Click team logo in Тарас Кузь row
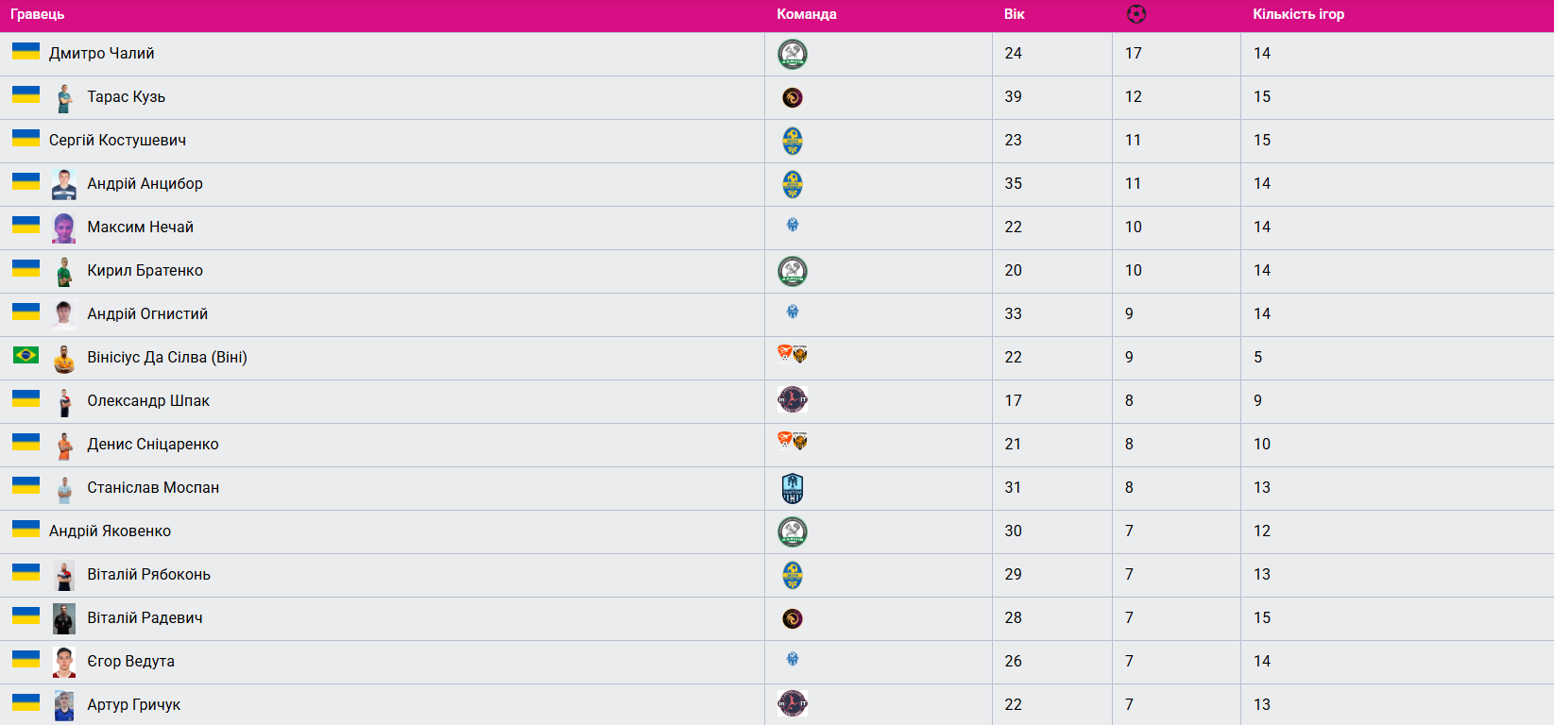The height and width of the screenshot is (725, 1554). click(793, 97)
